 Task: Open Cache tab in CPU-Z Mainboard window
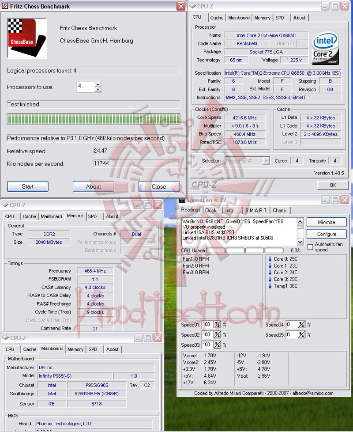coord(30,349)
